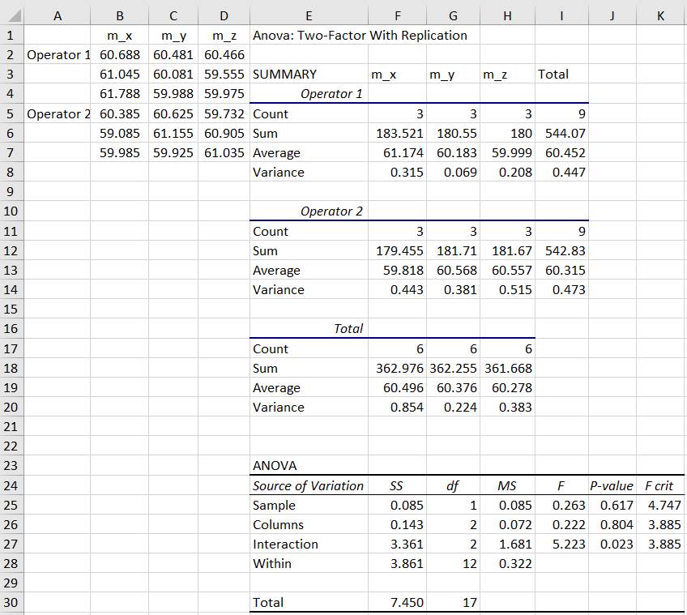Select the Operator 2 sum 179.455
The width and height of the screenshot is (687, 615).
(399, 250)
